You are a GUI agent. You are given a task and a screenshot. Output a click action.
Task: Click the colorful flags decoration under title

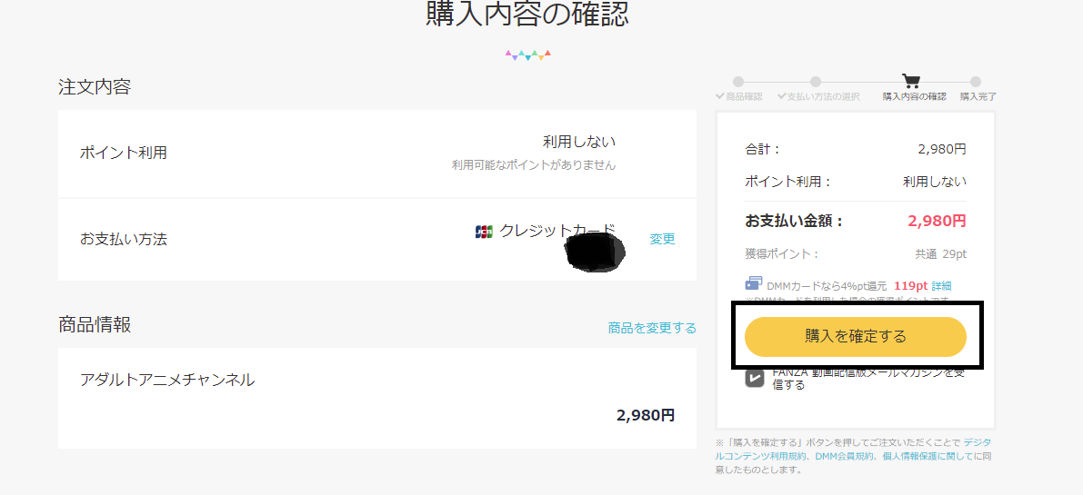pyautogui.click(x=527, y=54)
